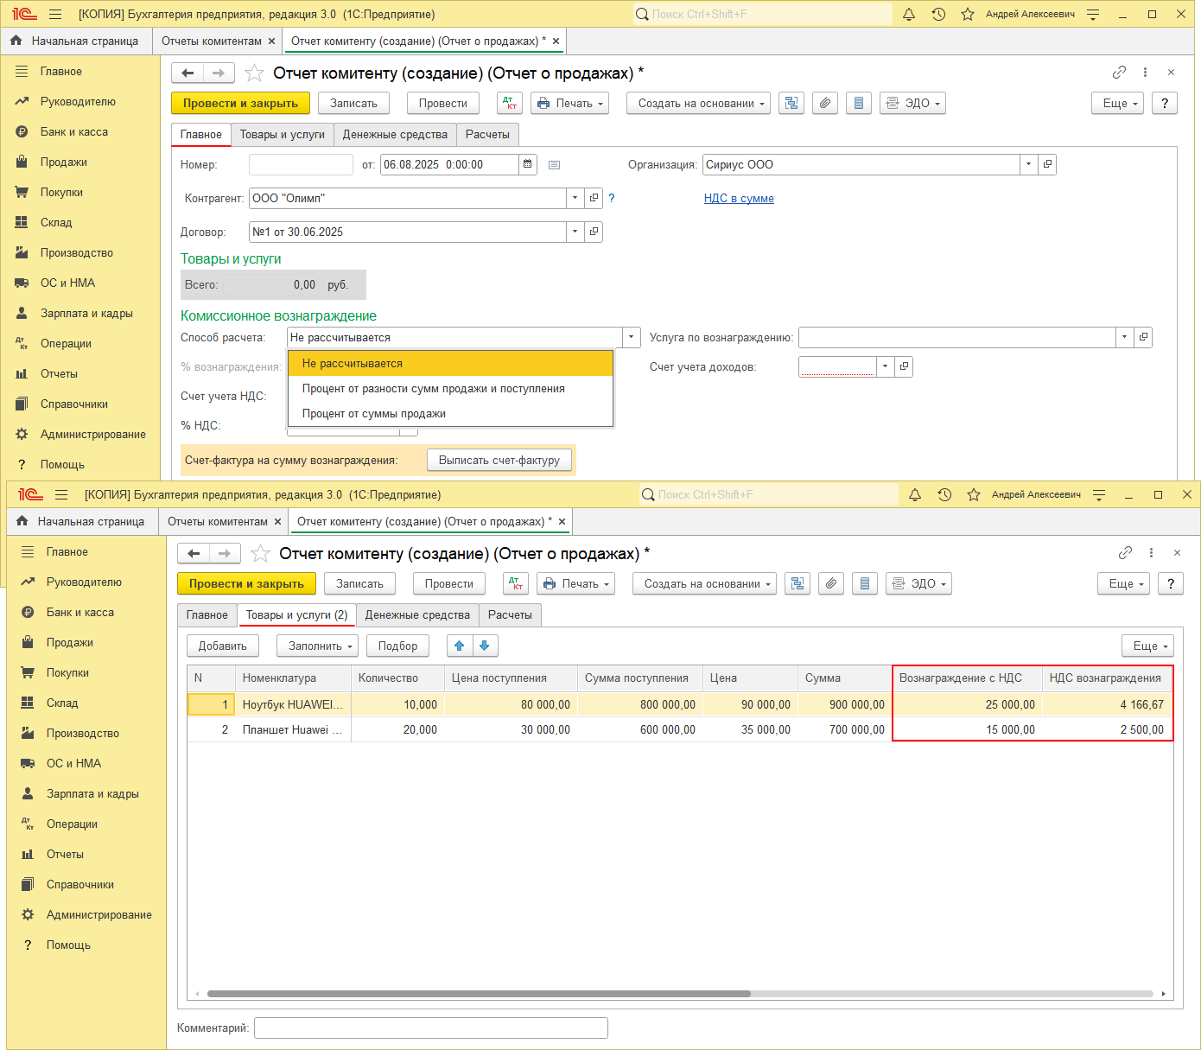Screen dimensions: 1201x1050
Task: Click the open icon beside ООО "Олимп" field
Action: tap(594, 198)
